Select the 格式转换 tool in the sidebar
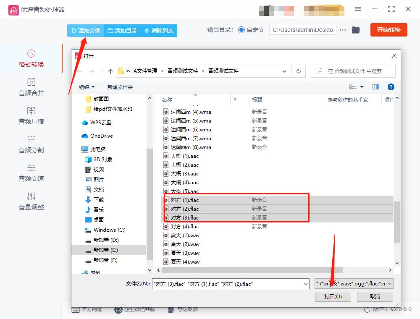The image size is (420, 319). coord(31,59)
